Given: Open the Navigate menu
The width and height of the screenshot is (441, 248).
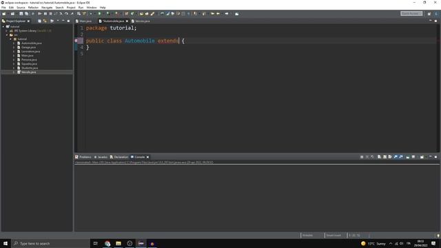Looking at the screenshot, I should [47, 8].
